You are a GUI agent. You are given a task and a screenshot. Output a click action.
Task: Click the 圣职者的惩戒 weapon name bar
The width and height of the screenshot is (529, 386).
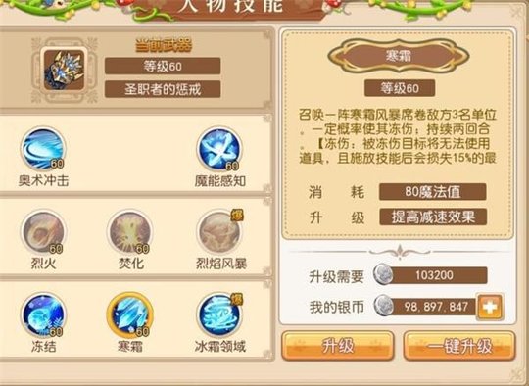click(x=163, y=89)
